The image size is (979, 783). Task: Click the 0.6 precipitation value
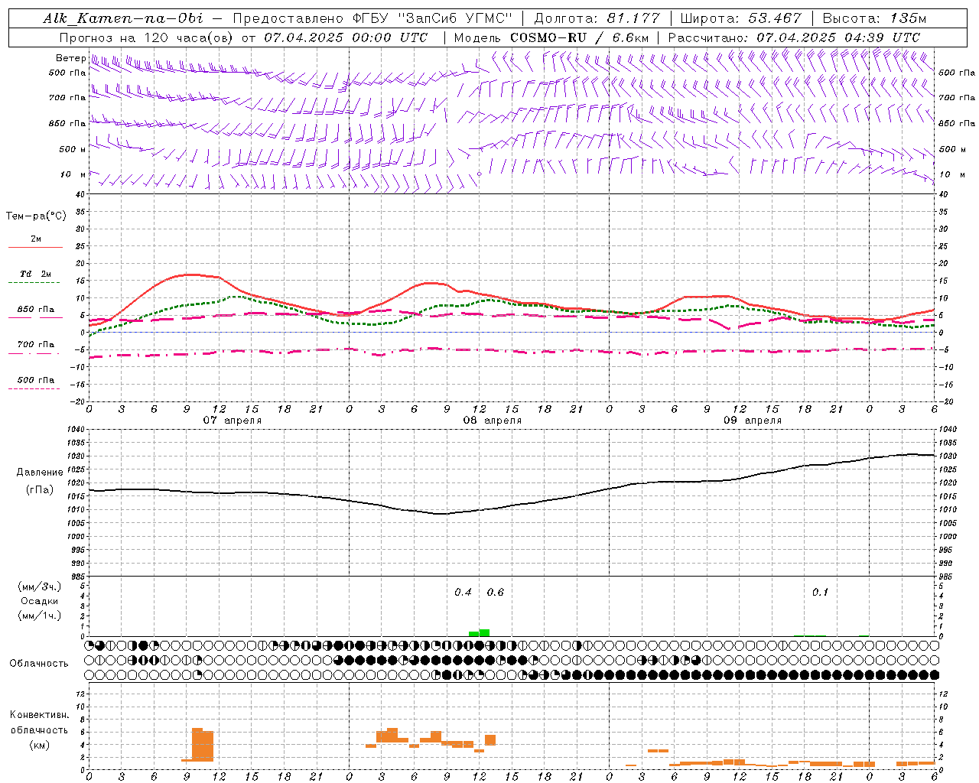tap(496, 593)
